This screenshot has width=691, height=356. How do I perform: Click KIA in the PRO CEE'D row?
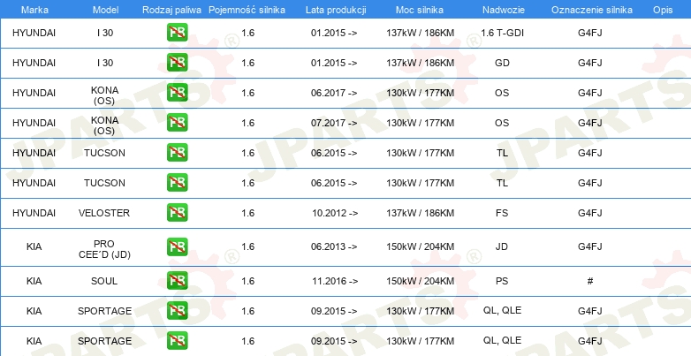pos(34,246)
